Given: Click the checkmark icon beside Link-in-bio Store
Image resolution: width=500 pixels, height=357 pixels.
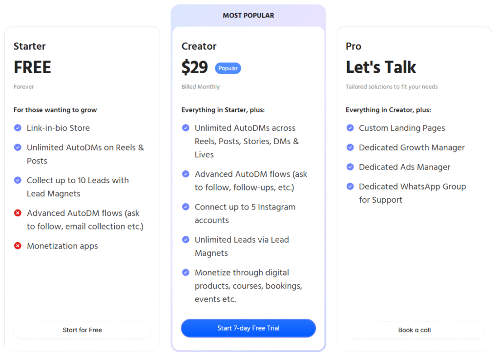Looking at the screenshot, I should (x=18, y=128).
